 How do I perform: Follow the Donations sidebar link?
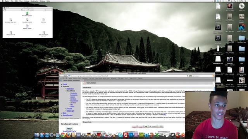pyautogui.click(x=73, y=99)
